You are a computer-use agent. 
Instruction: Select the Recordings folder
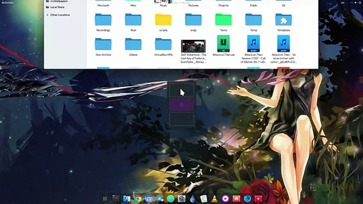pyautogui.click(x=103, y=22)
